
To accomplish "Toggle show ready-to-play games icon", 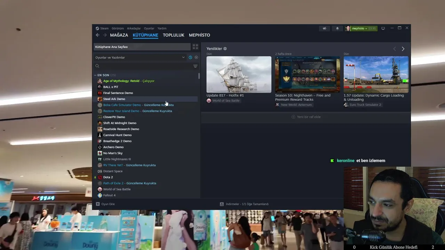I will click(196, 57).
